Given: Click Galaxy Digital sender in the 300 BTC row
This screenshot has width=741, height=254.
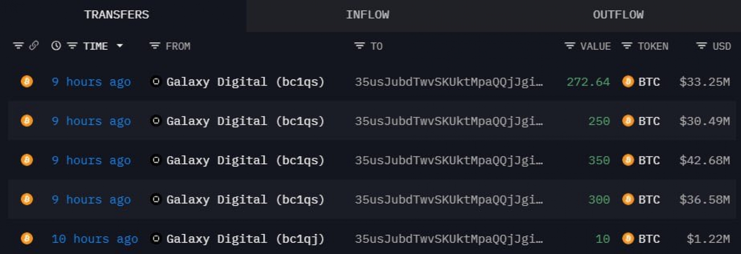Looking at the screenshot, I should pyautogui.click(x=245, y=200).
